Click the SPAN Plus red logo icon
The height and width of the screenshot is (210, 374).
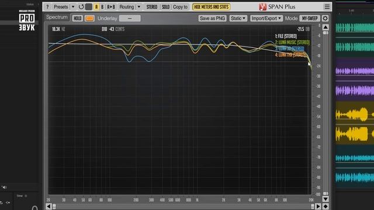tap(262, 7)
